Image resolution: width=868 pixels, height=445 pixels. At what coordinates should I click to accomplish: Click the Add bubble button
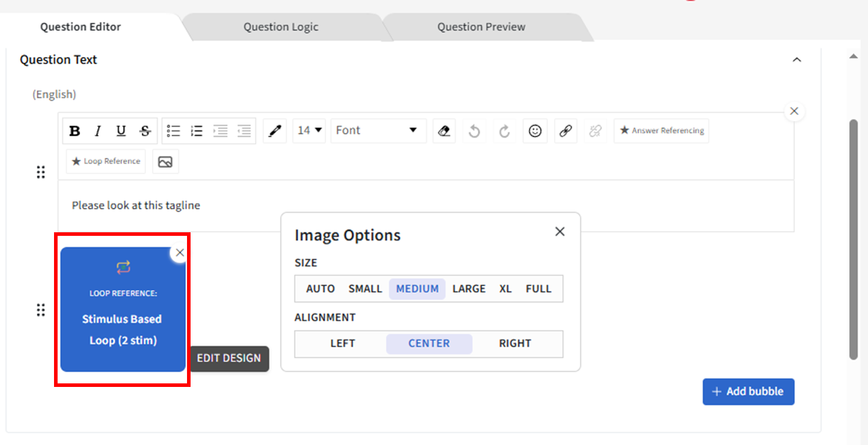click(x=748, y=392)
